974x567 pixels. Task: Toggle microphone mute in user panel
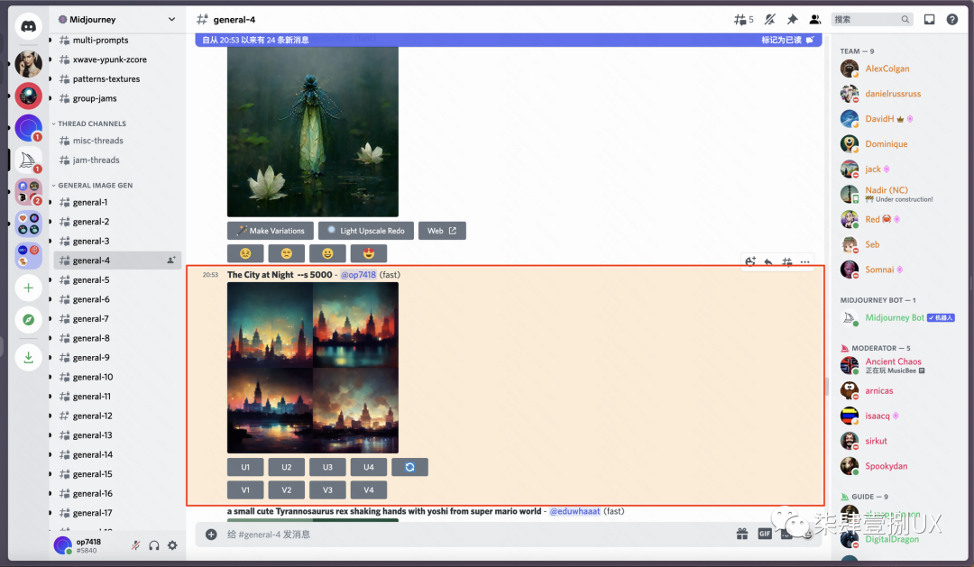135,545
